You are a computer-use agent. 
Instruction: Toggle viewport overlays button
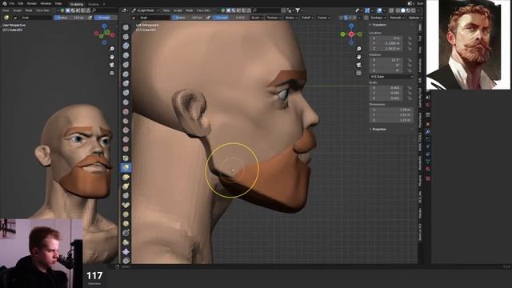379,10
